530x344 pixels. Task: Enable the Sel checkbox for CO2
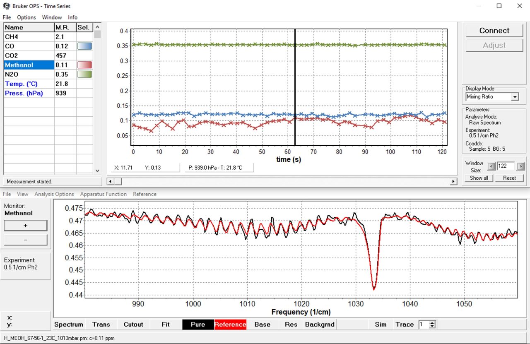pyautogui.click(x=84, y=55)
